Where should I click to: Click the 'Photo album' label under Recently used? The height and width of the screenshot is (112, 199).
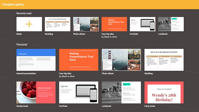pos(79,34)
